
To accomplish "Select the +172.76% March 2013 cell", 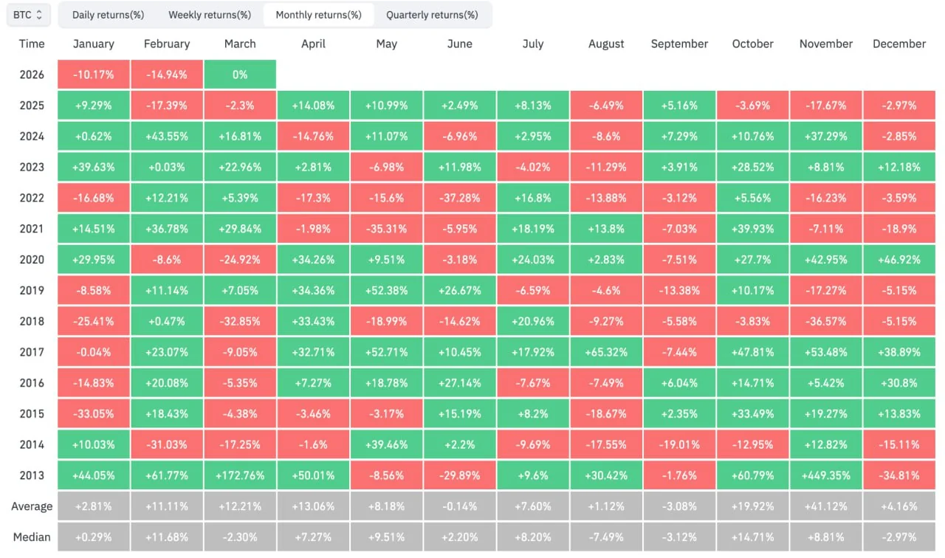I will coord(240,475).
